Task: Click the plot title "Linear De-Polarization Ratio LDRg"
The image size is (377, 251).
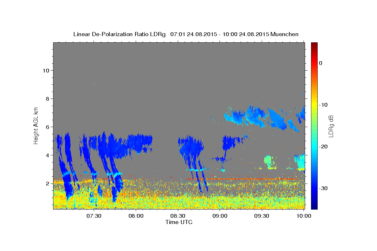Action: coord(119,34)
